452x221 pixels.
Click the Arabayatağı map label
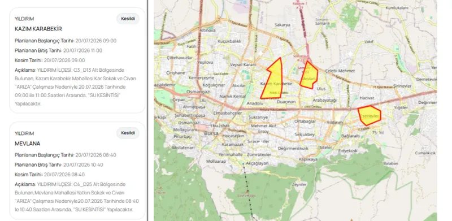pyautogui.click(x=325, y=100)
